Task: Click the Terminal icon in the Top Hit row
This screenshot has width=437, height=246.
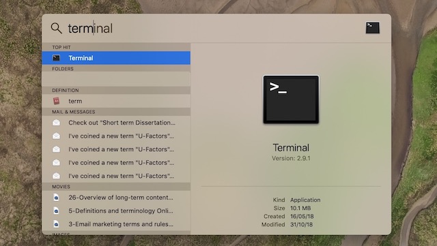Action: coord(56,58)
